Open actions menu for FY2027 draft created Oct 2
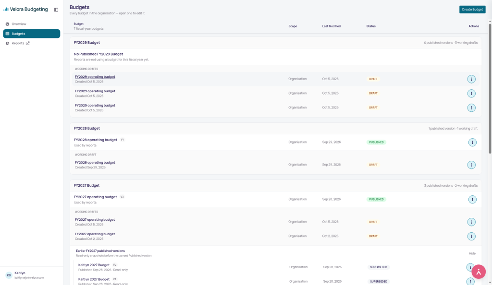Screen dimensions: 492x285 point(471,236)
